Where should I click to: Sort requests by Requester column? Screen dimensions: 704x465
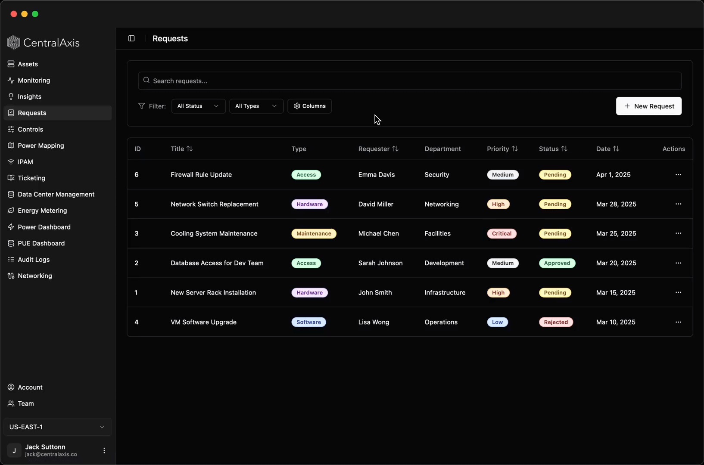pos(395,149)
